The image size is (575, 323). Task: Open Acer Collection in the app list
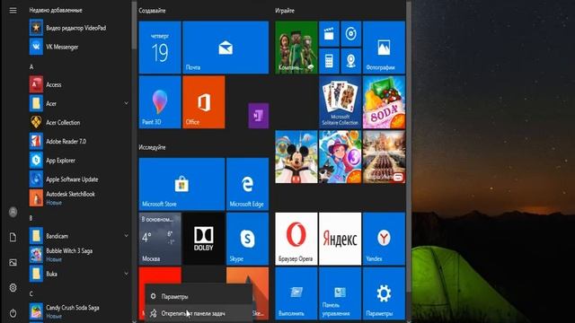[79, 122]
